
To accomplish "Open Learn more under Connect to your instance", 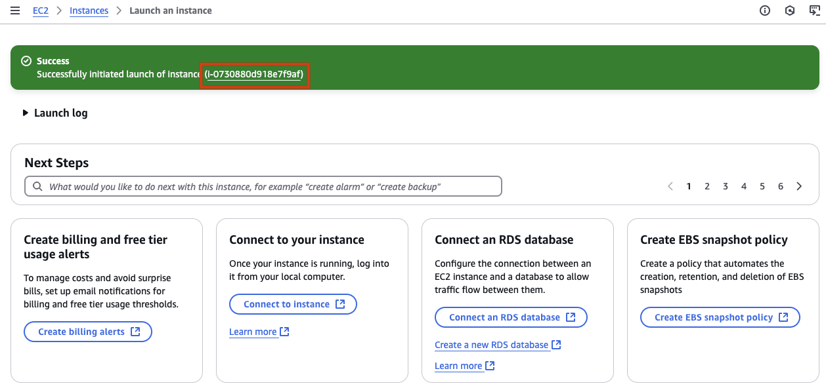I will (259, 332).
